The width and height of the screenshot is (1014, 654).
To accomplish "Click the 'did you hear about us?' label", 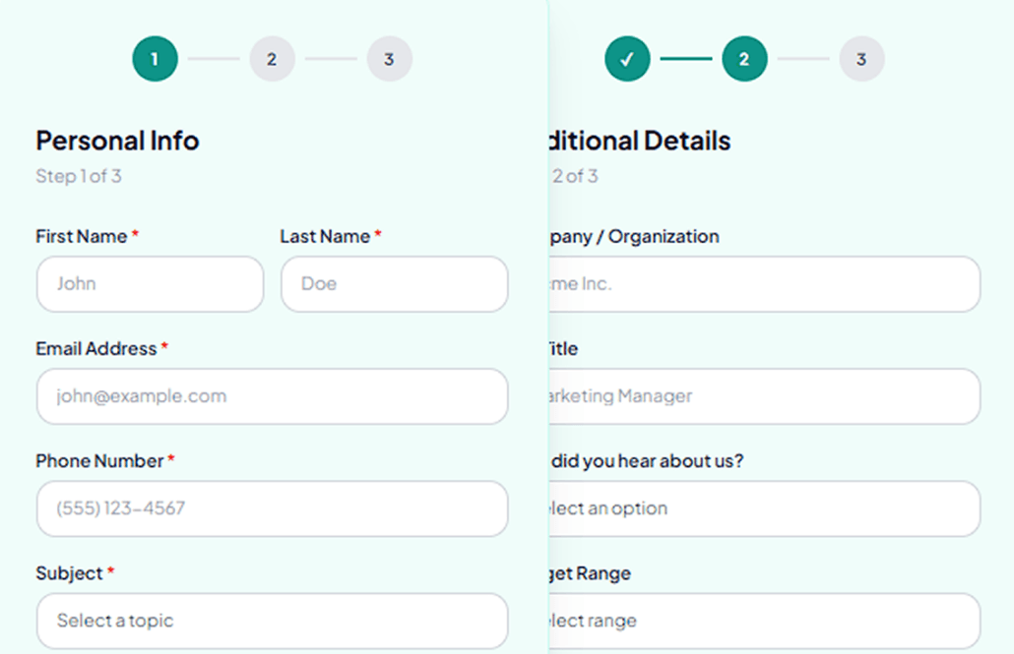I will tap(648, 461).
